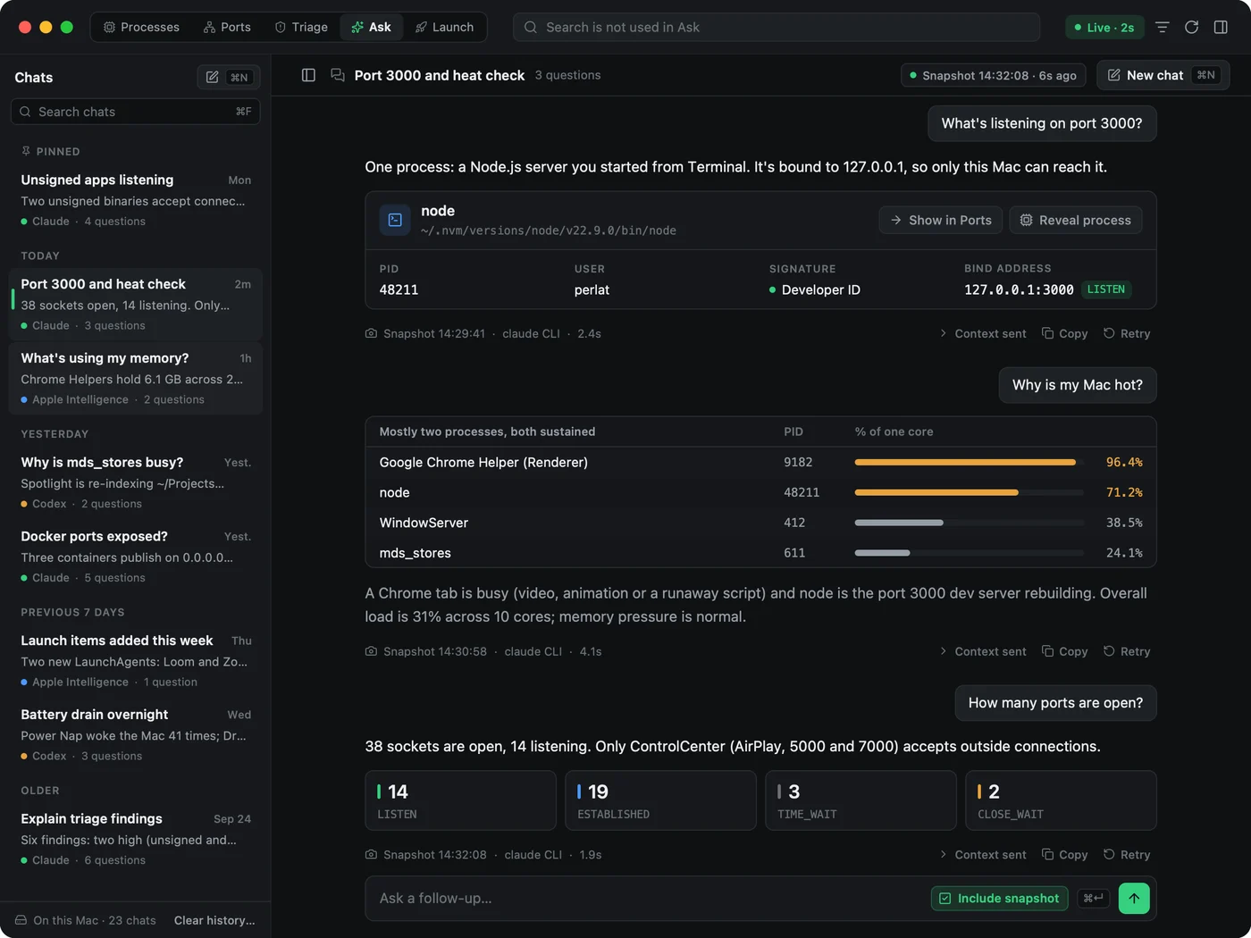Open the Snapshot 14:32:08 status pill
This screenshot has width=1251, height=938.
click(993, 75)
